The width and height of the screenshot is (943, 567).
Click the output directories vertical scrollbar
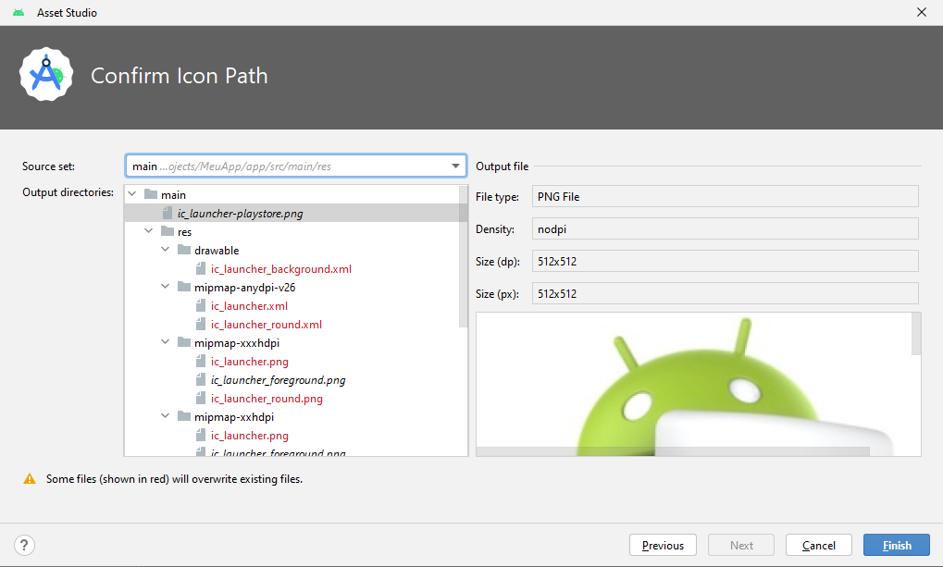[464, 259]
